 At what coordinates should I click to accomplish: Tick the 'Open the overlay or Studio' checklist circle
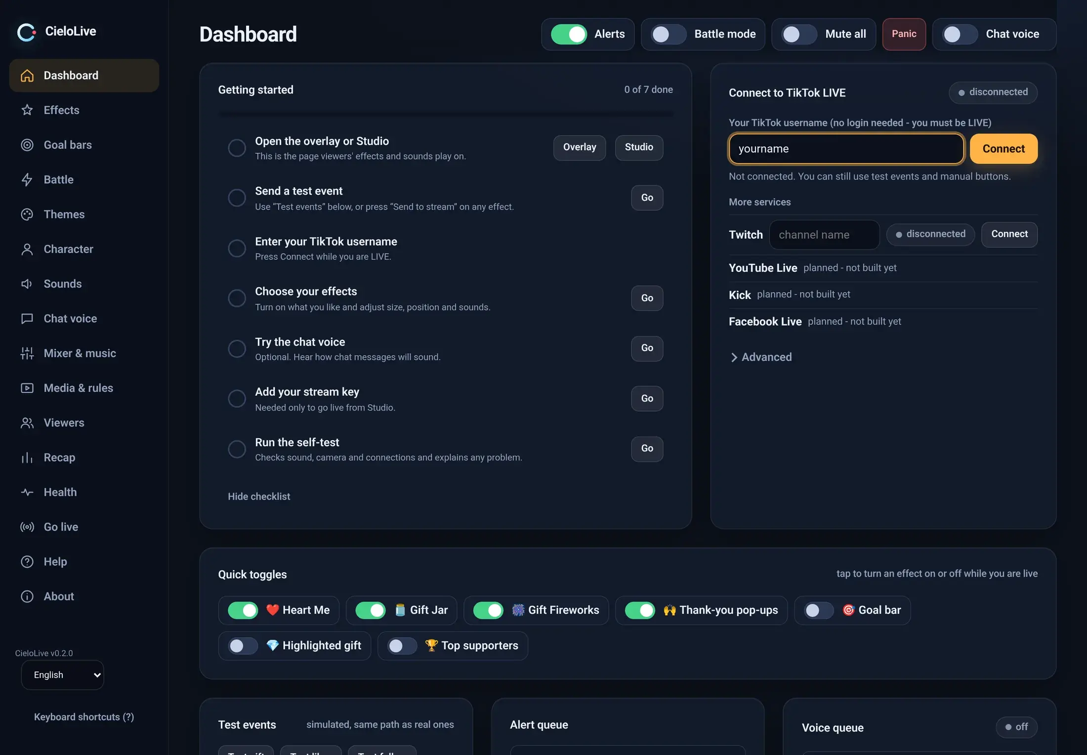click(237, 148)
